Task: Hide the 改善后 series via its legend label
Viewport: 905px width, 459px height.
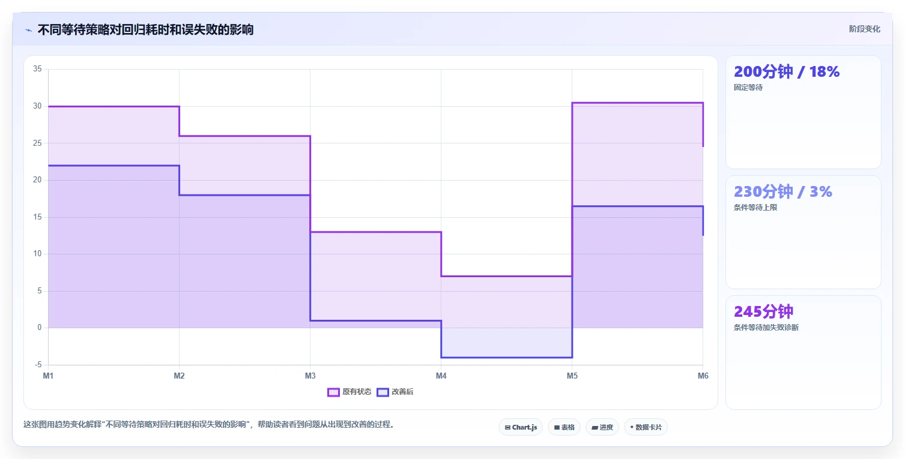Action: [x=402, y=392]
